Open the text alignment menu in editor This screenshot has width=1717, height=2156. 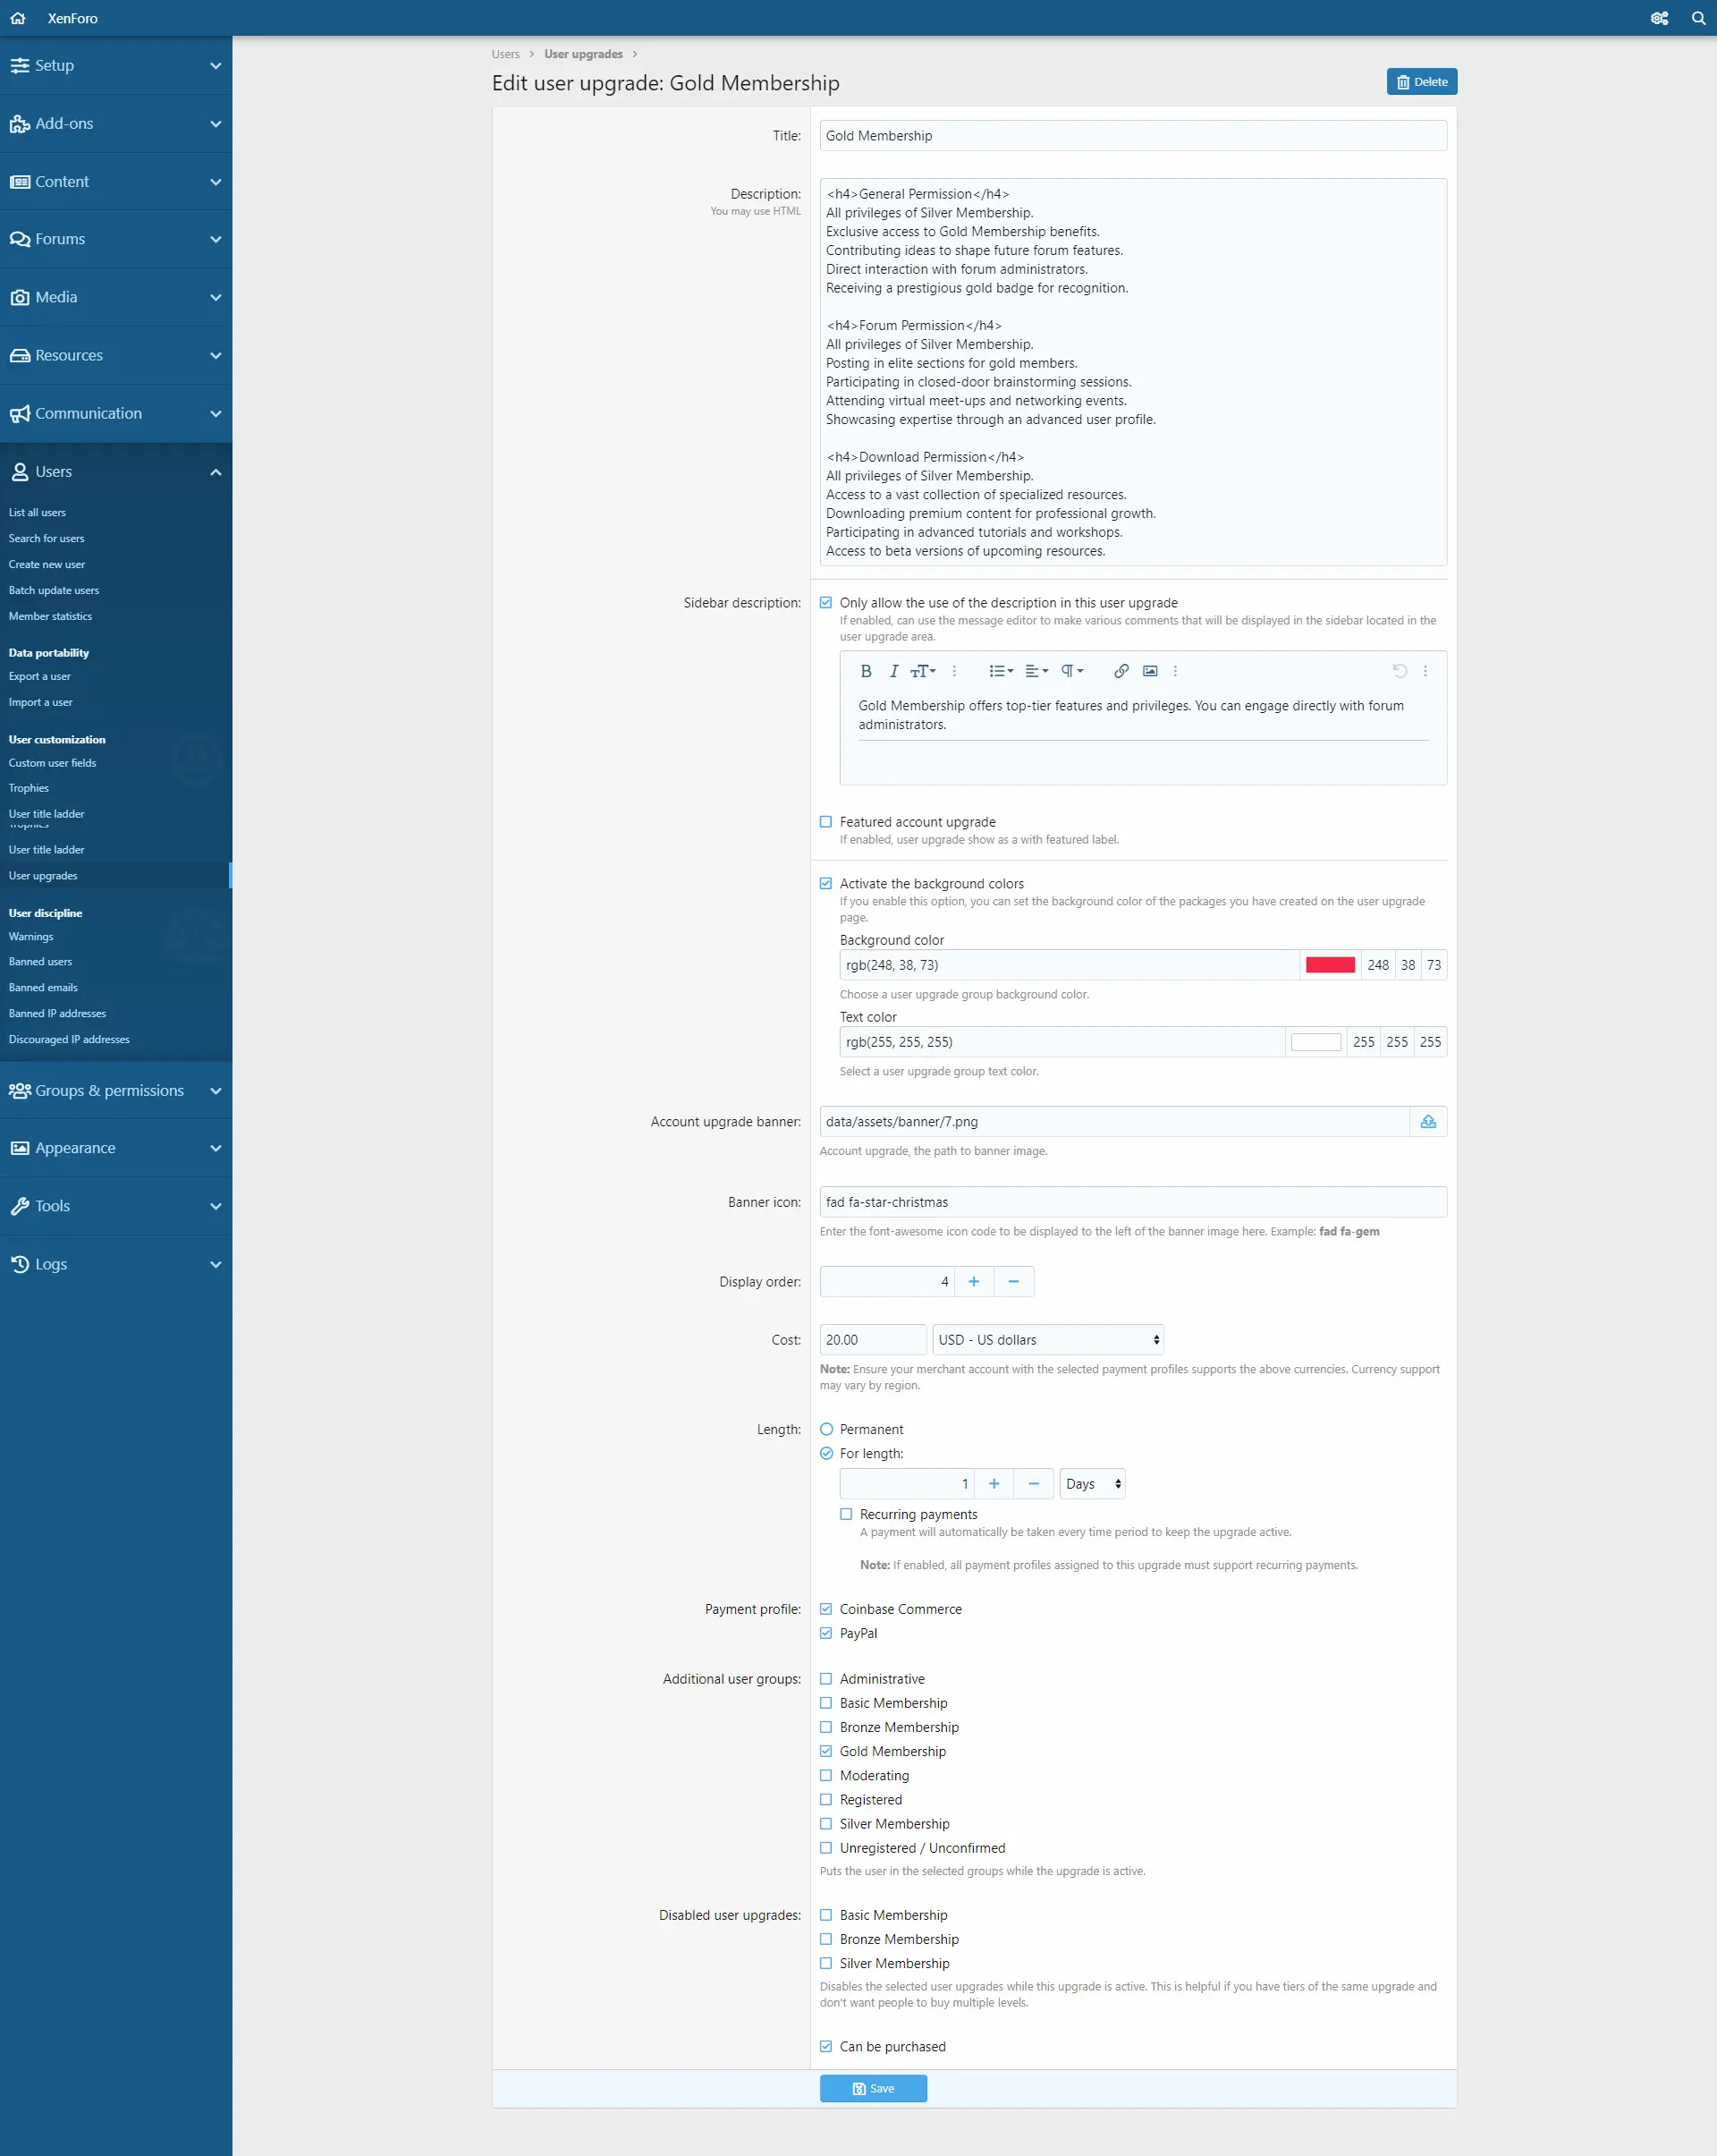coord(1036,671)
